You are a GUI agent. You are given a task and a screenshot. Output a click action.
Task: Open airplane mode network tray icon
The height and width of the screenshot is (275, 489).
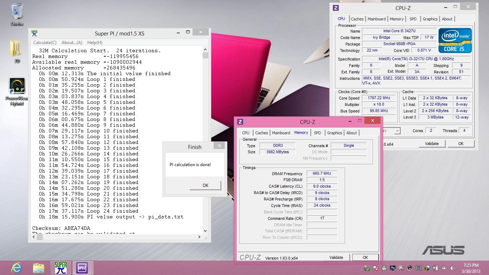(x=444, y=268)
